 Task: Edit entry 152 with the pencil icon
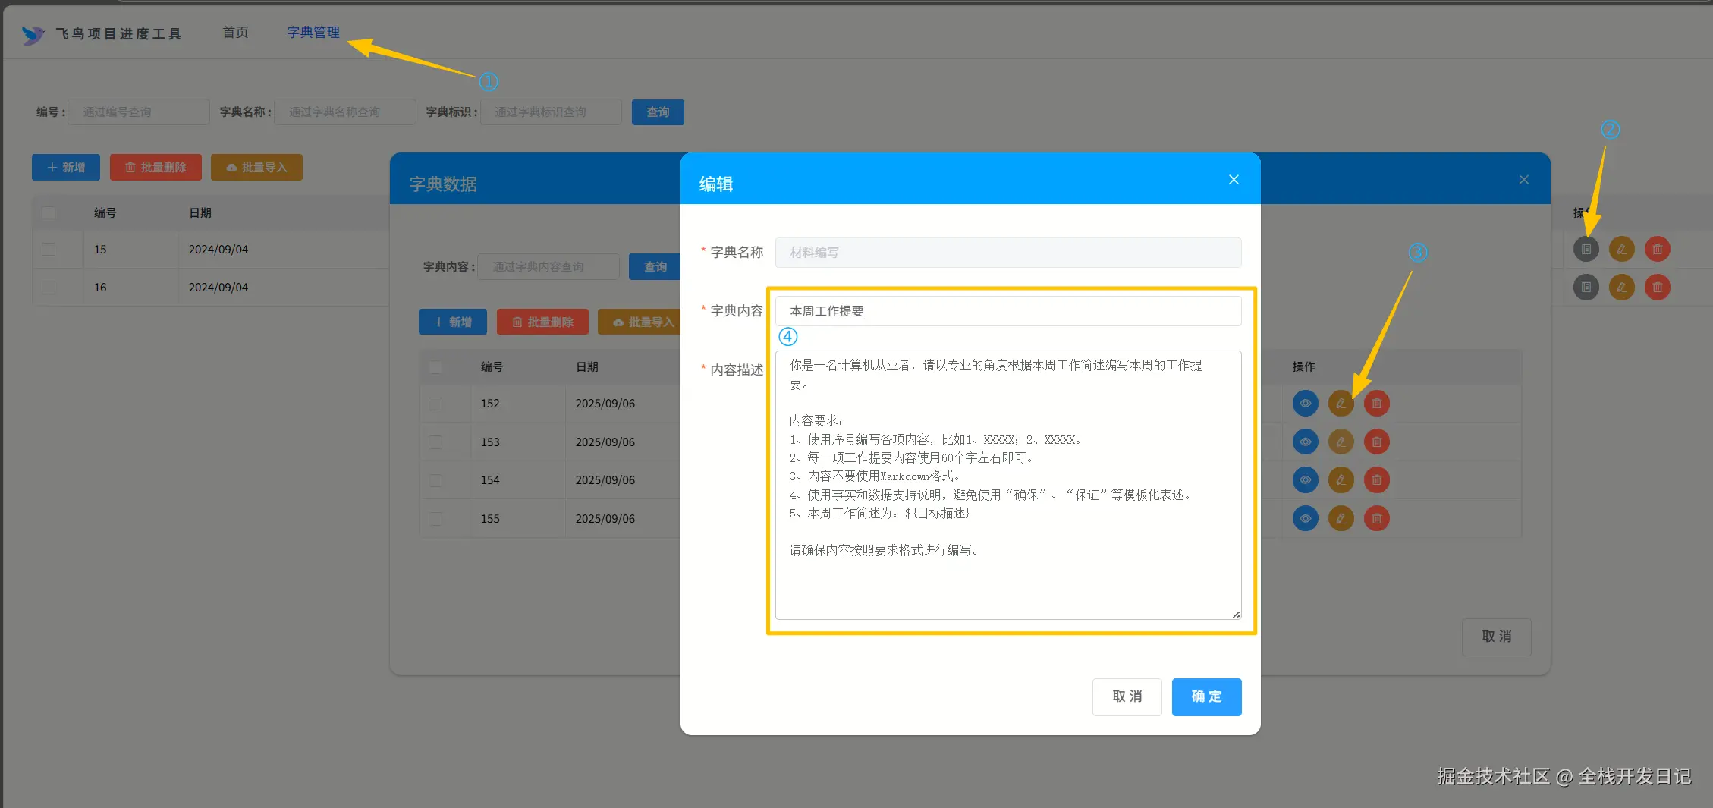[1341, 403]
